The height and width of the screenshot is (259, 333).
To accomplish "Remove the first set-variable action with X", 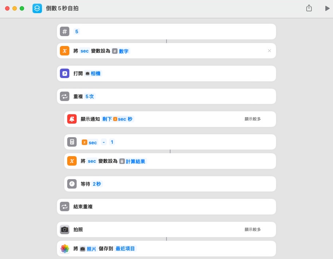I will [269, 51].
